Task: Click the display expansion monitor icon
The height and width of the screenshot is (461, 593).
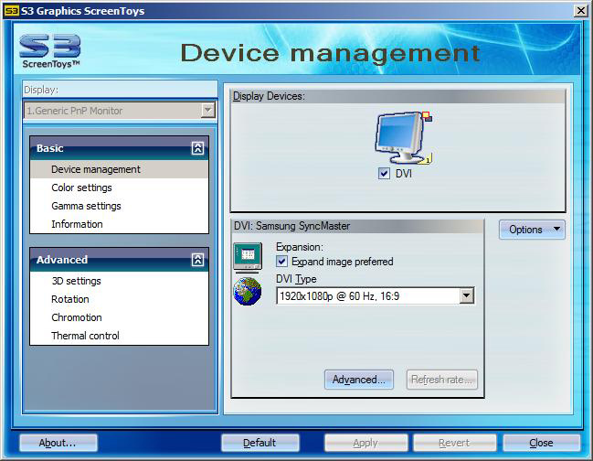Action: (x=247, y=257)
